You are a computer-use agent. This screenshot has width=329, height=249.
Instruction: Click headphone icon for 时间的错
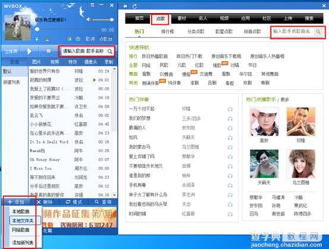point(230,214)
